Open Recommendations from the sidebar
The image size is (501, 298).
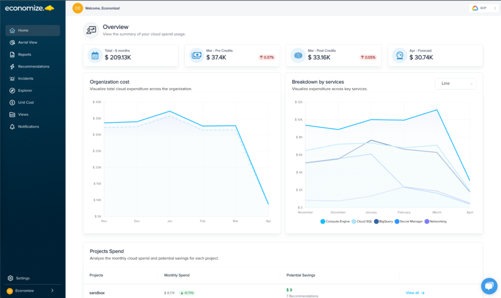coord(32,66)
